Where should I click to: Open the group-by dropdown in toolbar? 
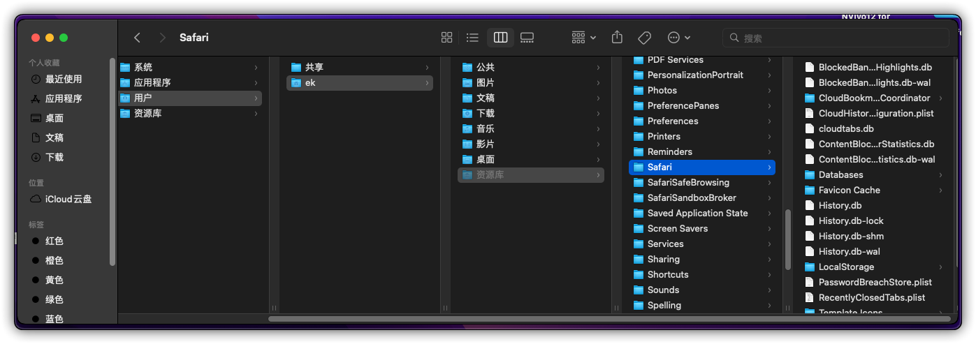pos(583,38)
